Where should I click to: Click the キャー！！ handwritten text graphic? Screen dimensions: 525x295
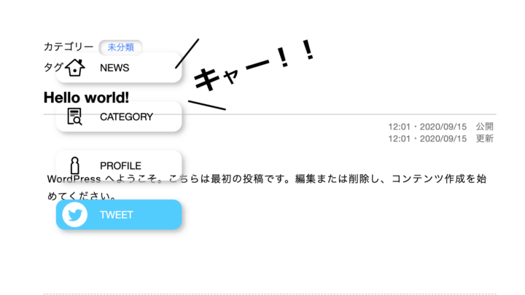tap(246, 74)
